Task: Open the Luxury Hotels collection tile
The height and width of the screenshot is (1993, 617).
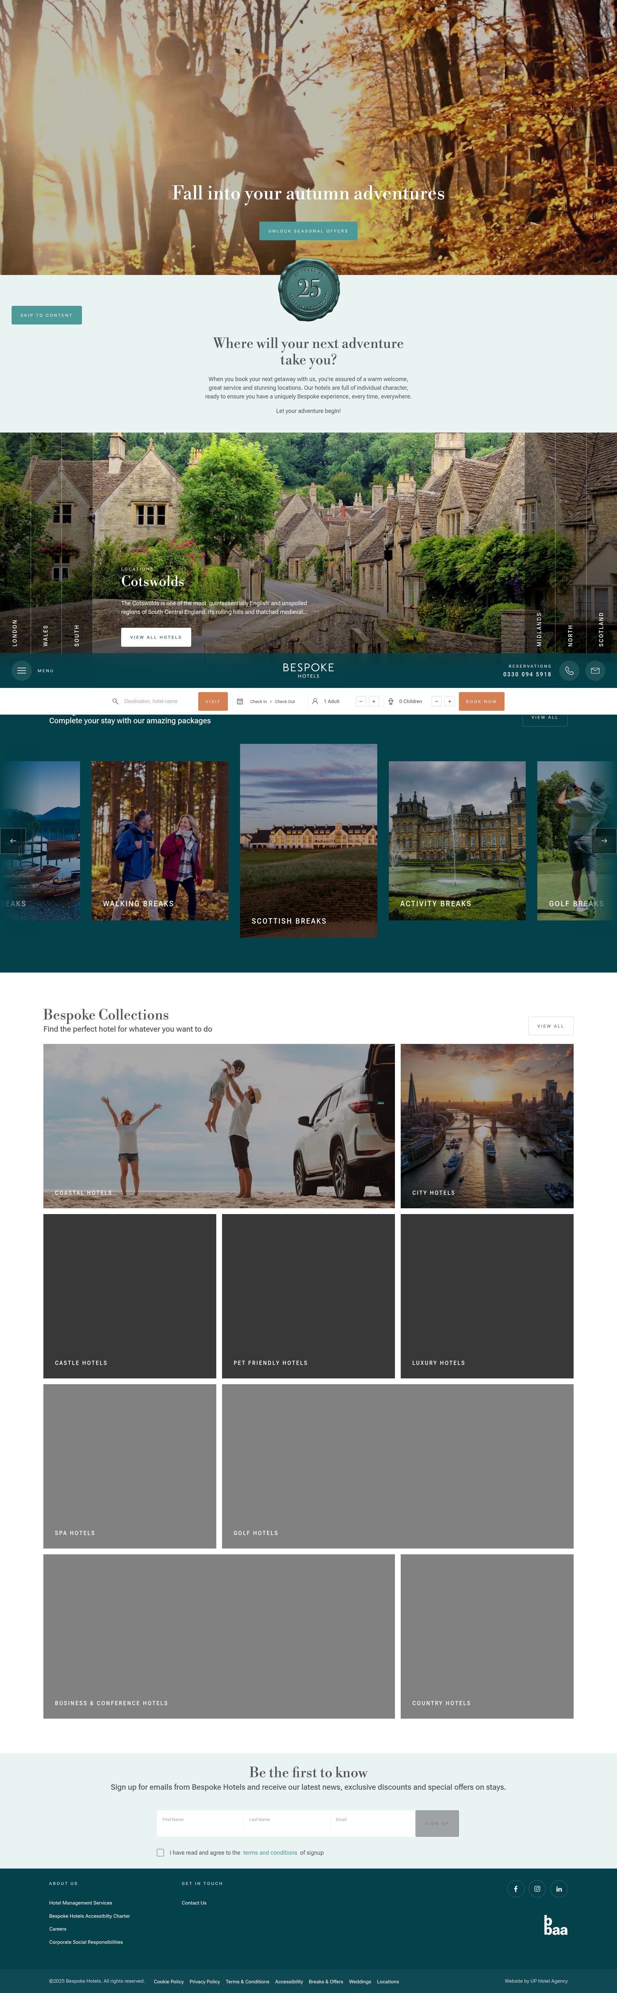Action: [487, 1296]
